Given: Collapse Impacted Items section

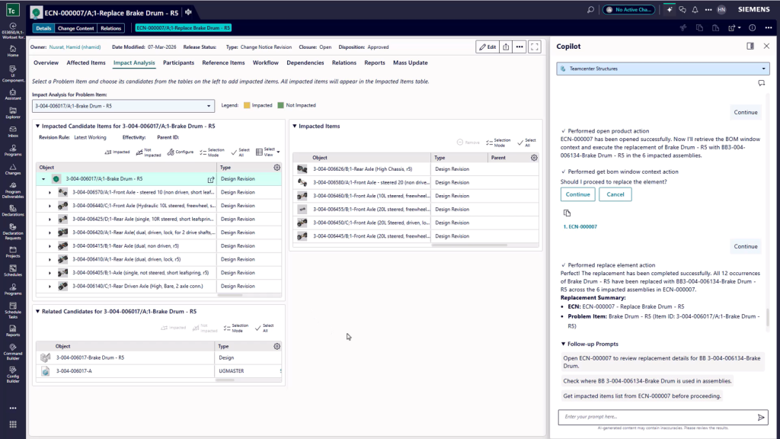Looking at the screenshot, I should coord(295,127).
